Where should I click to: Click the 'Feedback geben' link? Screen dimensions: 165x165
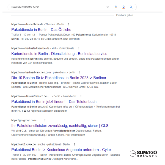coord(125,15)
